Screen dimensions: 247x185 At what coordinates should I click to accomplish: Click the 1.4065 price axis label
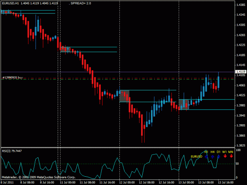[x=241, y=85]
